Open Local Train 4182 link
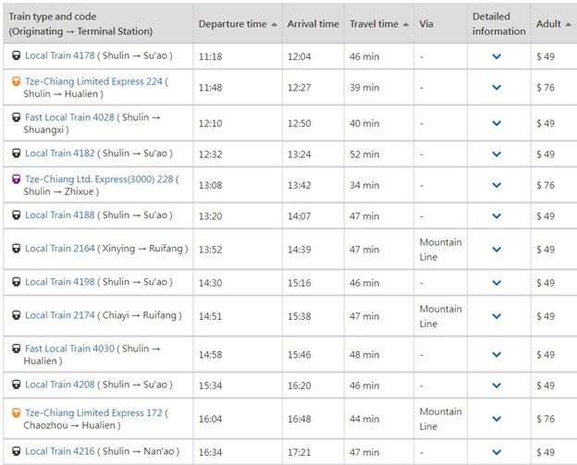The height and width of the screenshot is (465, 577). click(60, 153)
